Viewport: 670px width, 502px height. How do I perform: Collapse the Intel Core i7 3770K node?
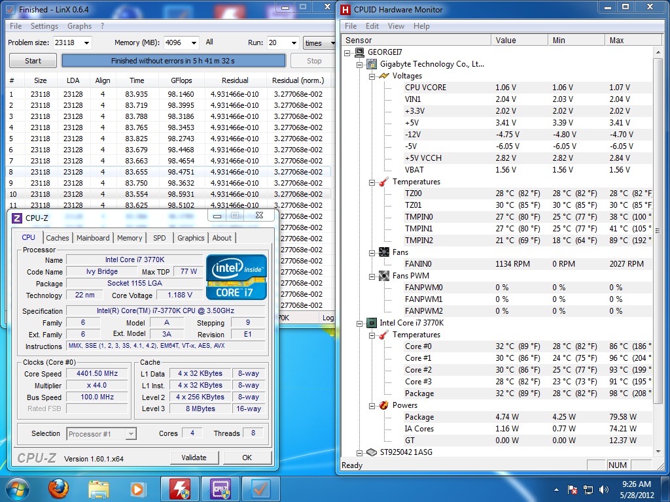pyautogui.click(x=360, y=323)
